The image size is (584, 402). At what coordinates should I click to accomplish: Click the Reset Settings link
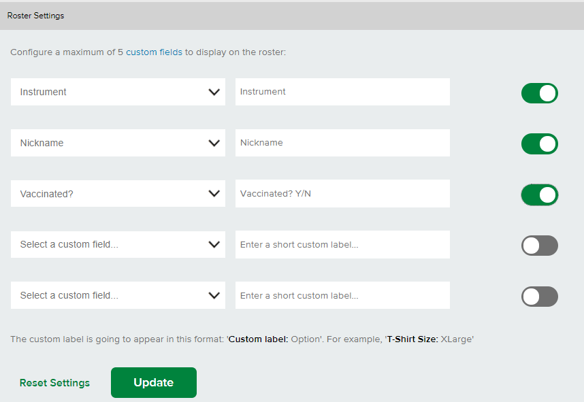click(54, 383)
